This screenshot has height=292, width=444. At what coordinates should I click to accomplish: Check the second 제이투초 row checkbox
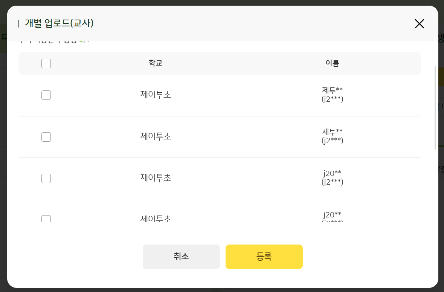tap(46, 137)
